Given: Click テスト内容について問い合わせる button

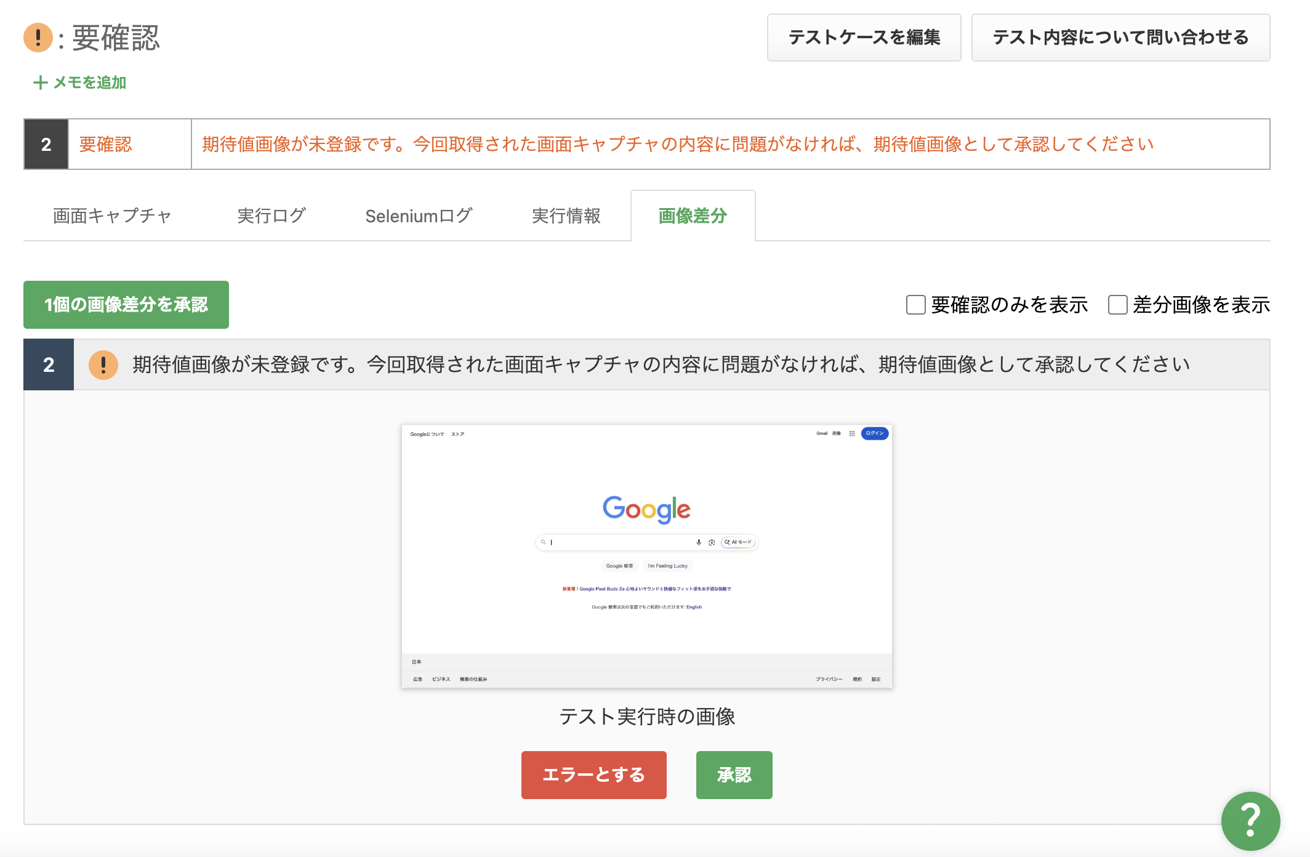Looking at the screenshot, I should tap(1120, 38).
